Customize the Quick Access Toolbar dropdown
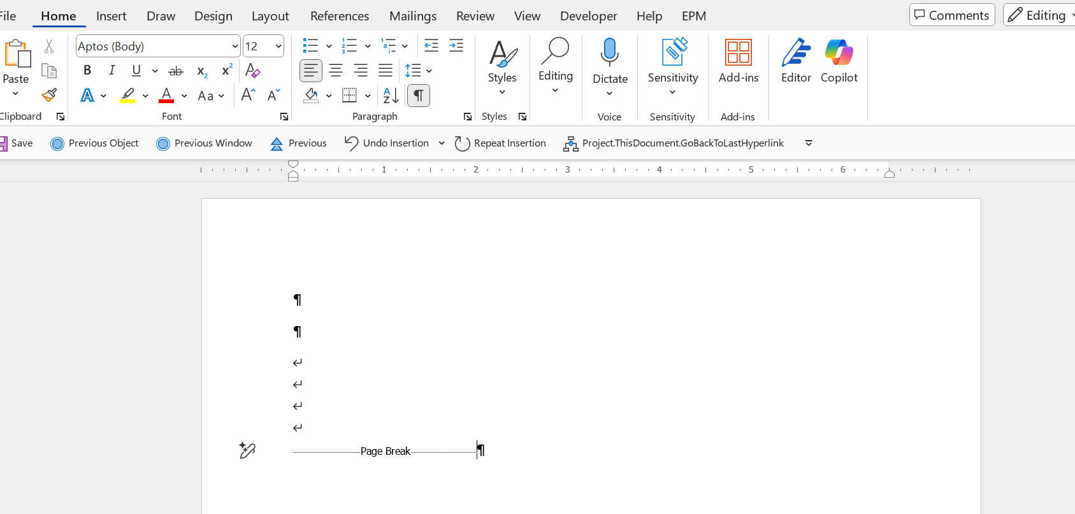The image size is (1075, 514). click(x=809, y=143)
